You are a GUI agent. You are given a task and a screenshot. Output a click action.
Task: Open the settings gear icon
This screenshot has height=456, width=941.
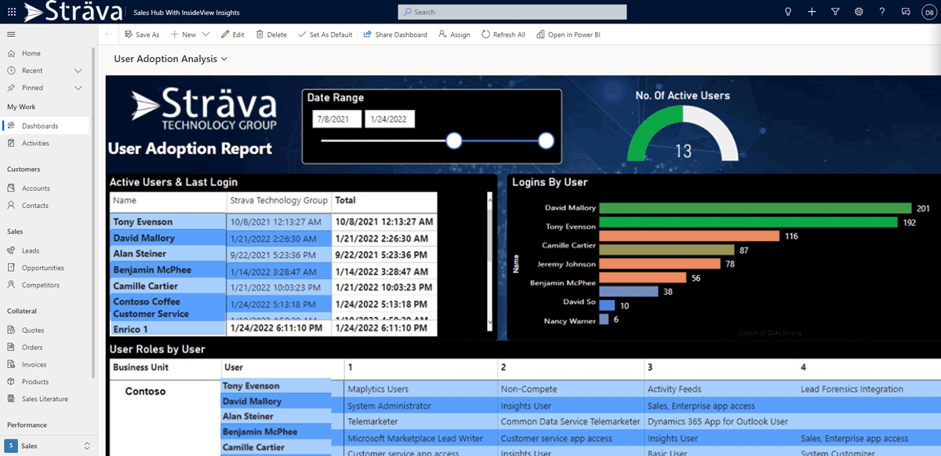coord(859,12)
